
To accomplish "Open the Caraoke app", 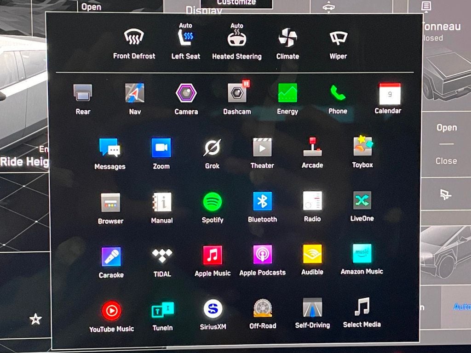I will tap(111, 262).
